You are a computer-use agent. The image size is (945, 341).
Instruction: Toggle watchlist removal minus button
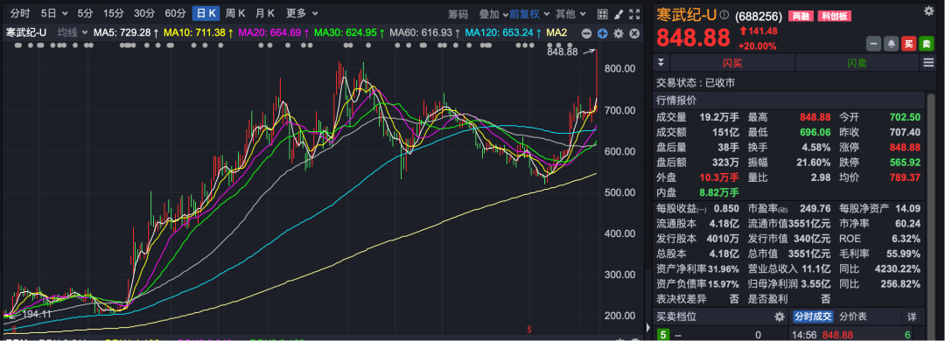873,44
